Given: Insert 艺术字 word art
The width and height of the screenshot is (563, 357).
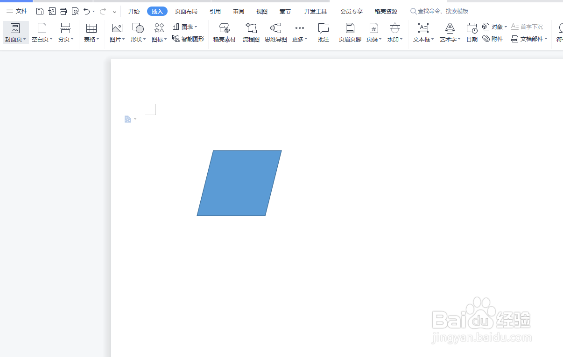Looking at the screenshot, I should (x=450, y=33).
